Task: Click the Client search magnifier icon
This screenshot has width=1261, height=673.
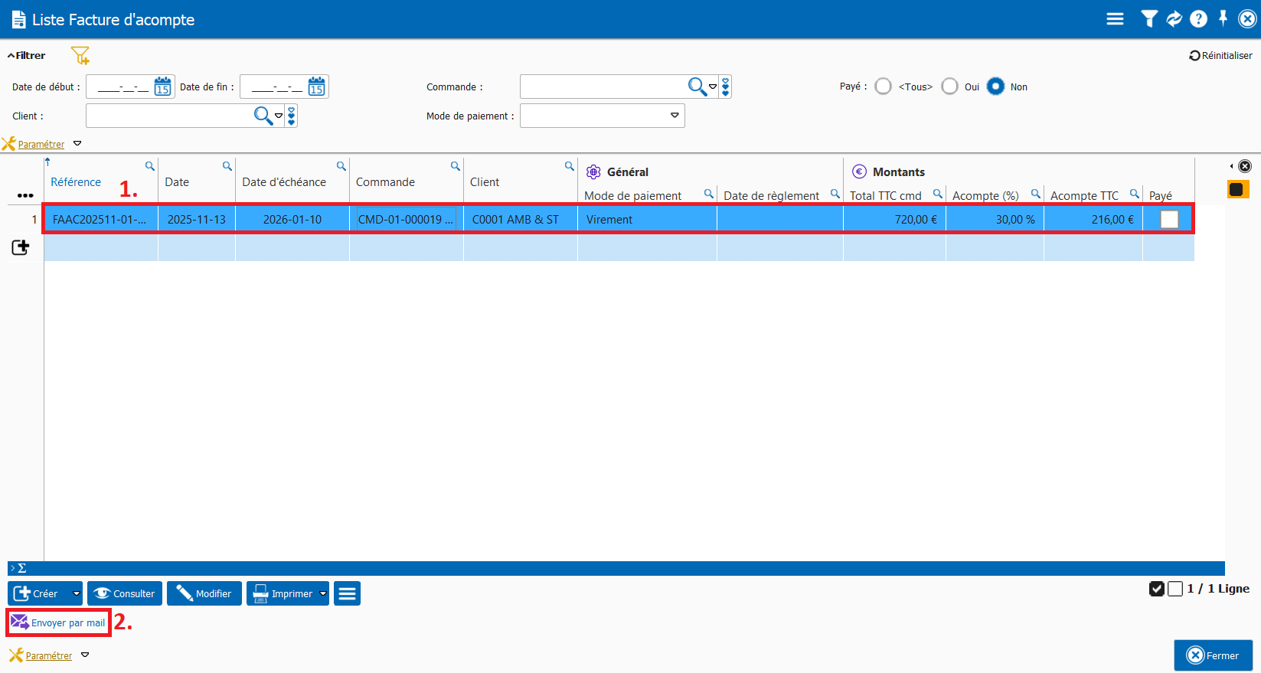Action: pos(263,116)
